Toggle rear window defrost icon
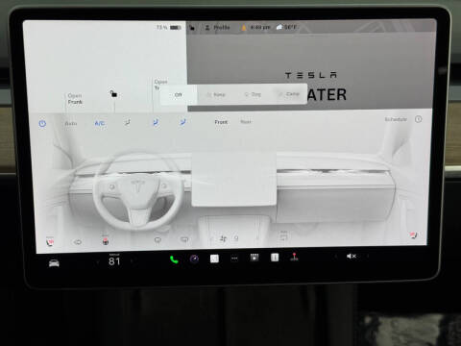 click(x=184, y=239)
